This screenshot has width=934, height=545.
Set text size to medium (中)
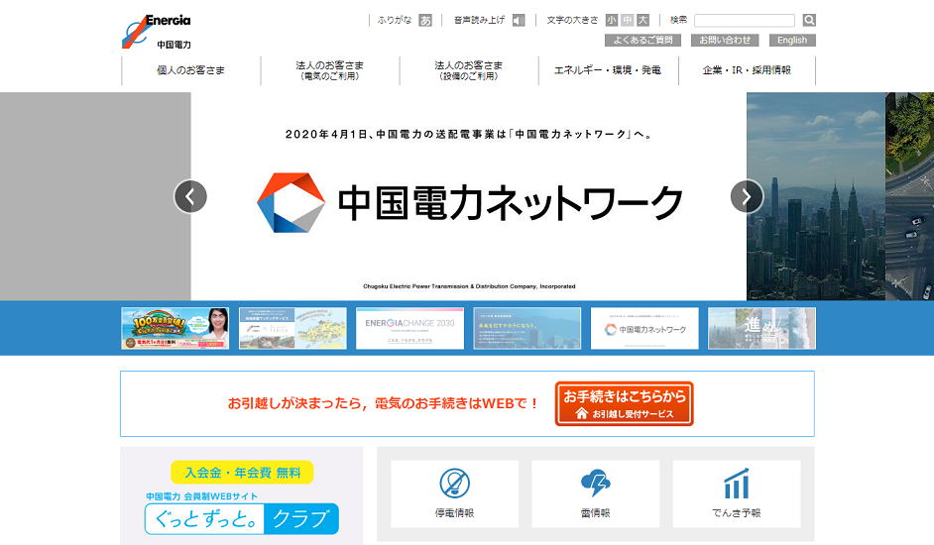(628, 20)
